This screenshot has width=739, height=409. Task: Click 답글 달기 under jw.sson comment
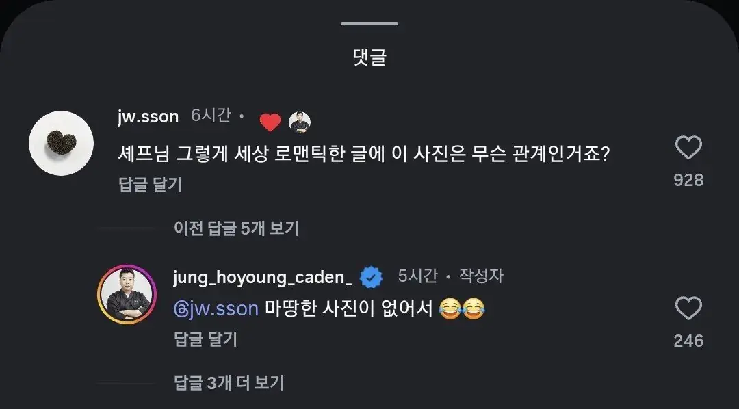pos(151,185)
